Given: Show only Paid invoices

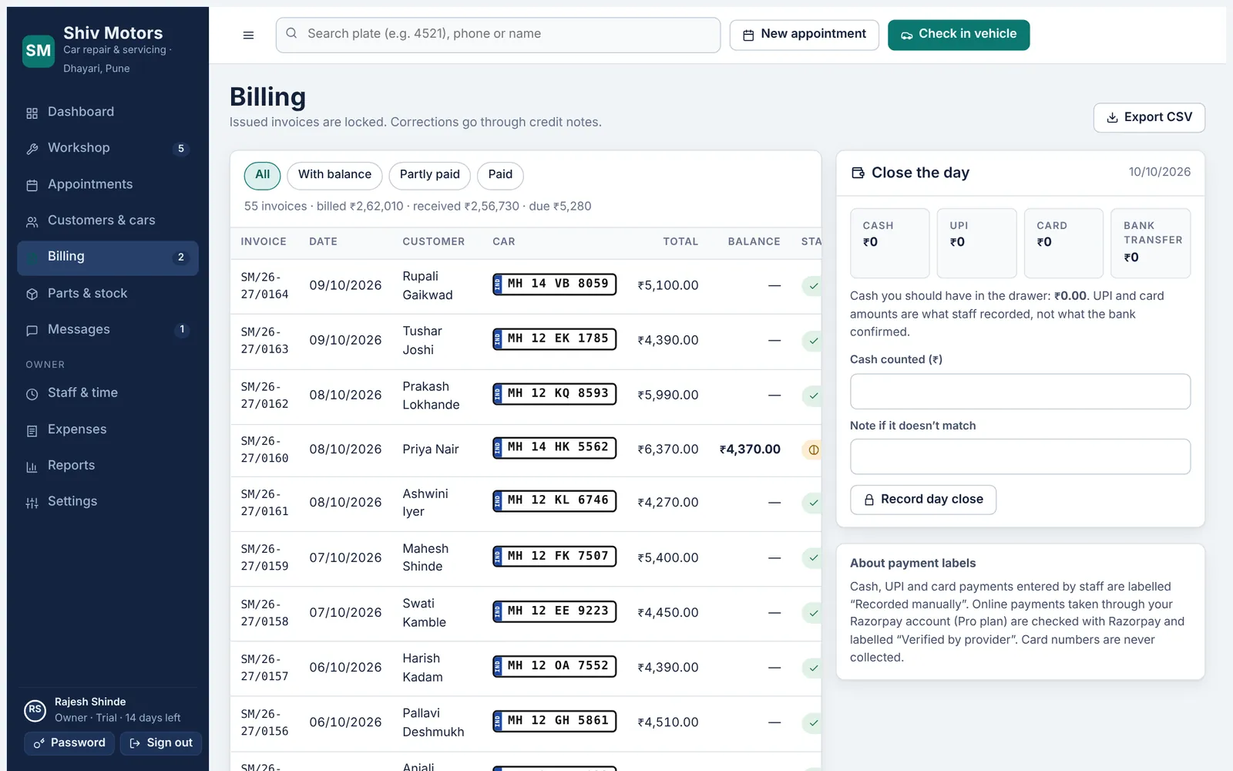Looking at the screenshot, I should point(500,175).
